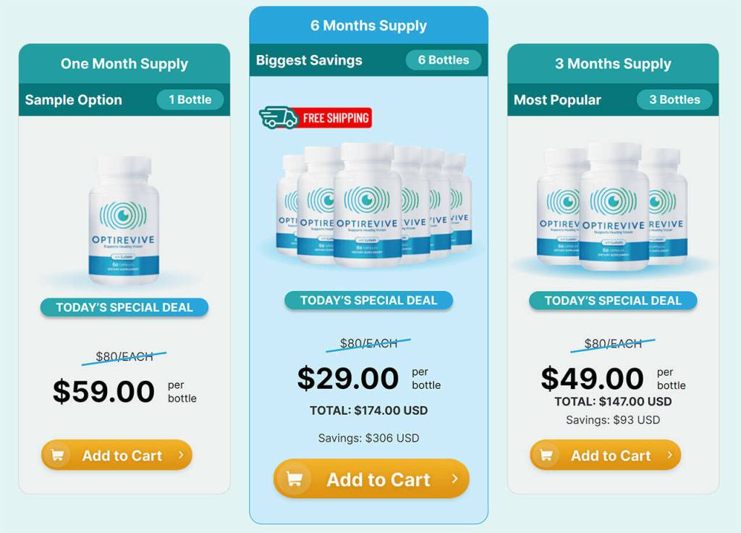Viewport: 741px width, 533px height.
Task: Select the 1 Bottle badge
Action: (190, 100)
